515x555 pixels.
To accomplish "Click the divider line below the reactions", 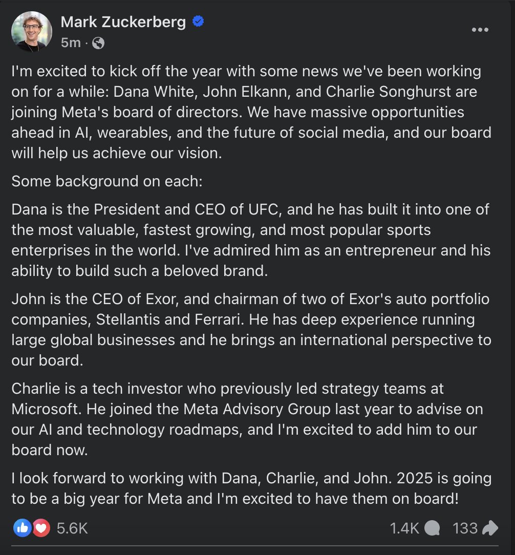I will (255, 546).
